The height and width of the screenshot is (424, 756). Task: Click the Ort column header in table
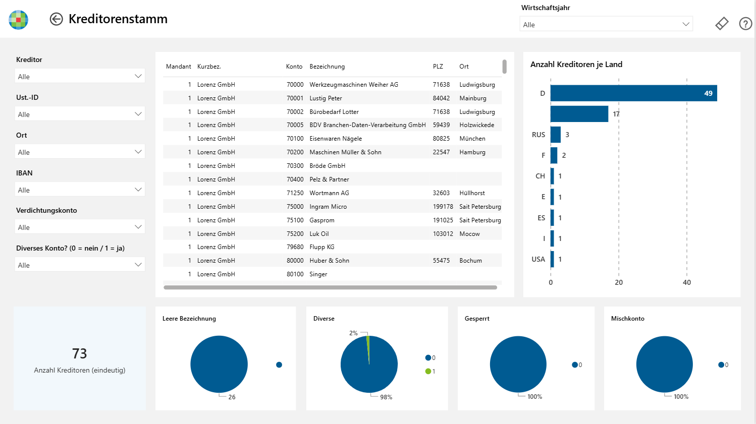464,67
